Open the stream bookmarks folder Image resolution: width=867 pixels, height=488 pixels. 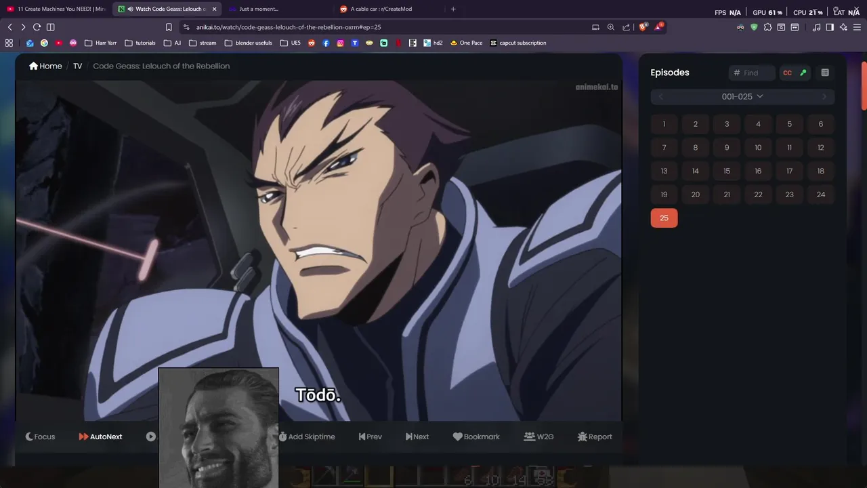point(203,43)
